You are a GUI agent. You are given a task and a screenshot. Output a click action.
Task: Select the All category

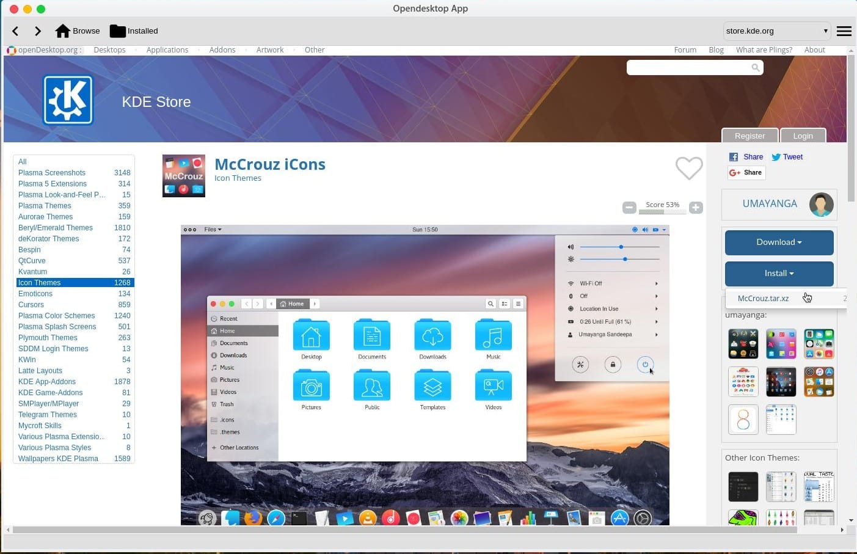[x=23, y=162]
